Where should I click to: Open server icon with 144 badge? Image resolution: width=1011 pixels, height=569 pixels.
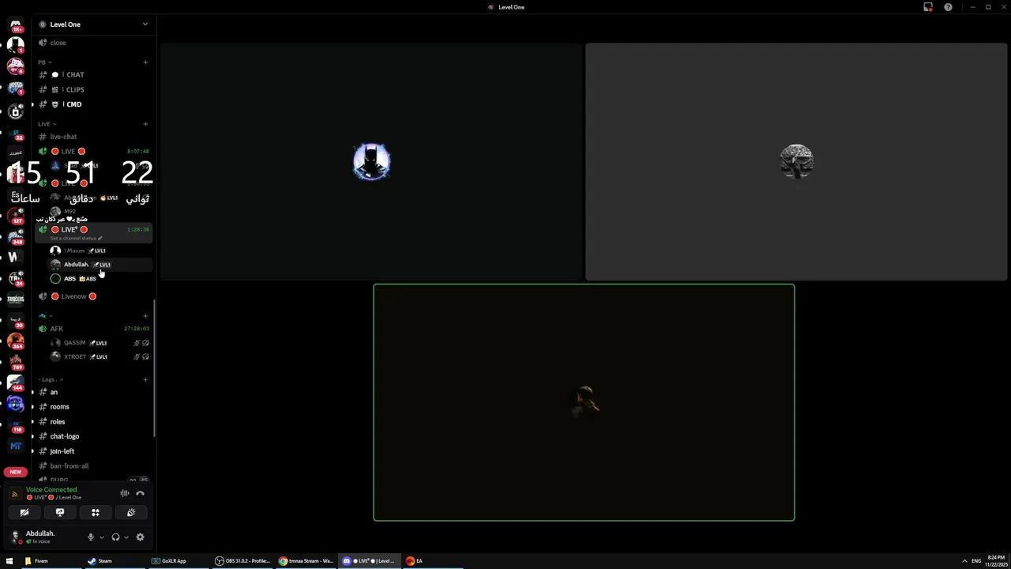(16, 383)
